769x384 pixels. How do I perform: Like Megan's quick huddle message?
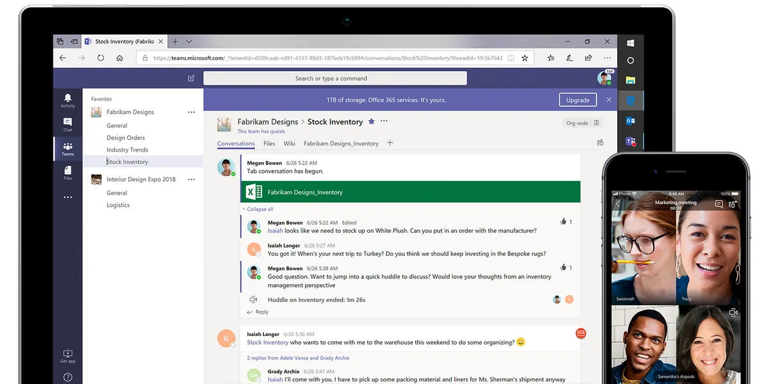coord(563,268)
